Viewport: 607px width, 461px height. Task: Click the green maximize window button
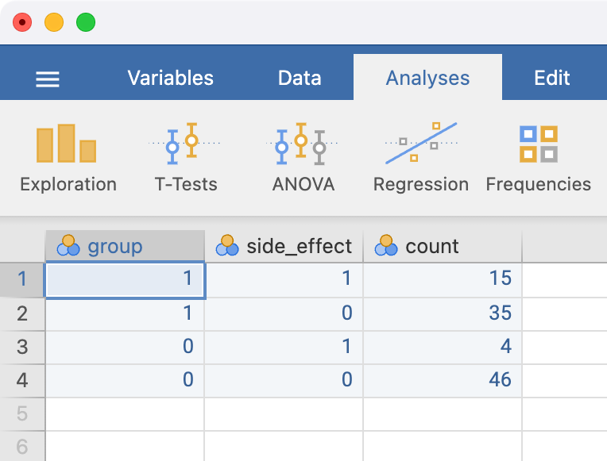(86, 22)
